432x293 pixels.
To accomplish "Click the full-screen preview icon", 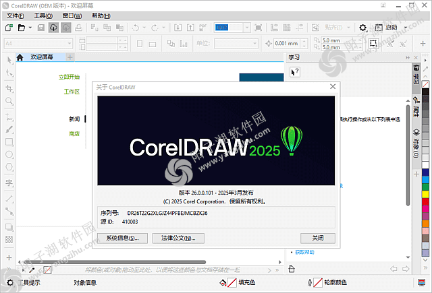I will (x=259, y=28).
